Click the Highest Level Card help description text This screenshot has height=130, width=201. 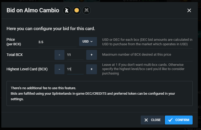coord(143,69)
